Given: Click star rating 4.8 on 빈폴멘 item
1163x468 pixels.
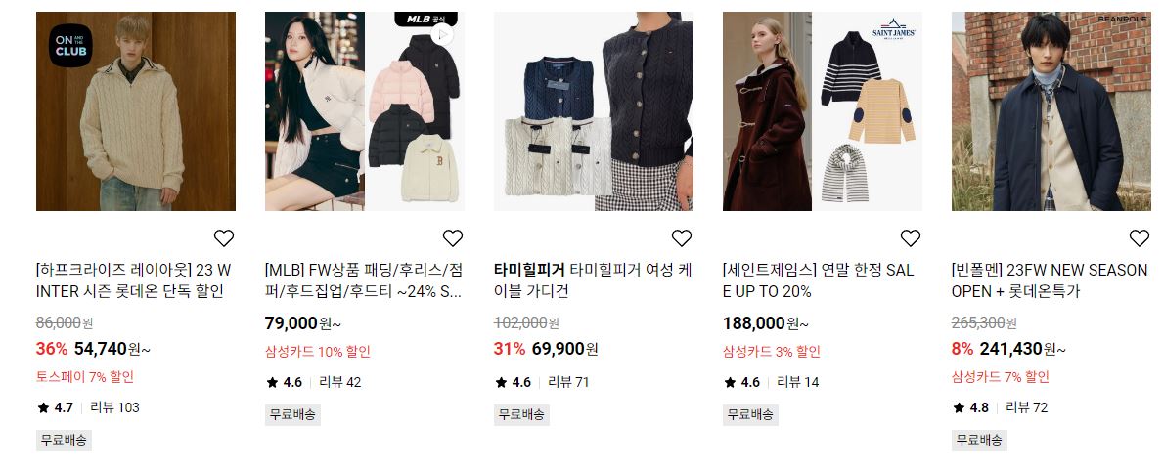Looking at the screenshot, I should [971, 407].
